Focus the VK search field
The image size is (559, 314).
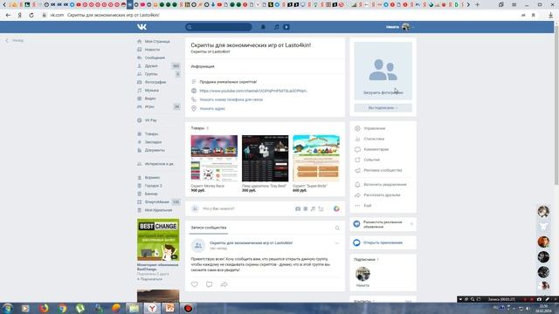click(218, 27)
